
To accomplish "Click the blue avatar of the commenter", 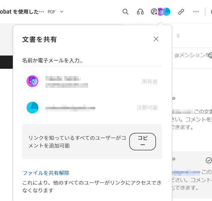I will click(32, 107).
